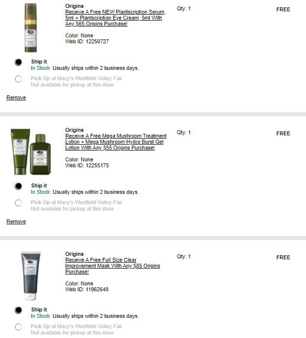Open the Plantscription Serum free gift link
306x338 pixels.
tap(115, 18)
